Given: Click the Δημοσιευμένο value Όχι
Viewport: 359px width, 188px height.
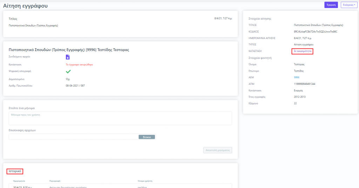Looking at the screenshot, I should pyautogui.click(x=68, y=79).
